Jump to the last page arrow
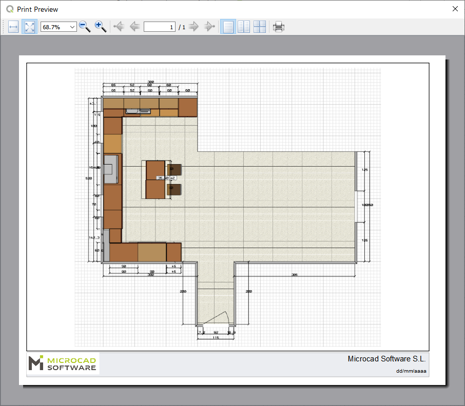This screenshot has width=465, height=406. point(209,27)
